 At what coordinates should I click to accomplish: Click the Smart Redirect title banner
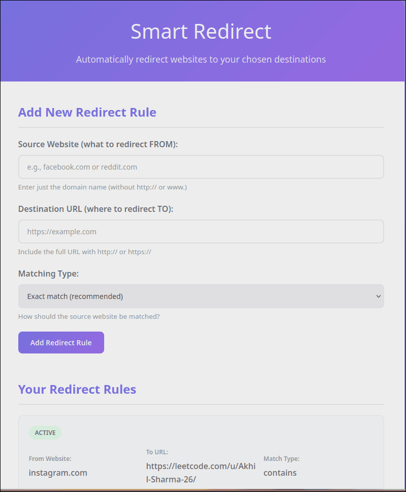pos(201,32)
